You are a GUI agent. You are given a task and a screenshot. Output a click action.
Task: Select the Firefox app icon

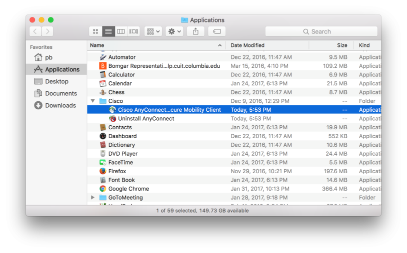point(103,171)
